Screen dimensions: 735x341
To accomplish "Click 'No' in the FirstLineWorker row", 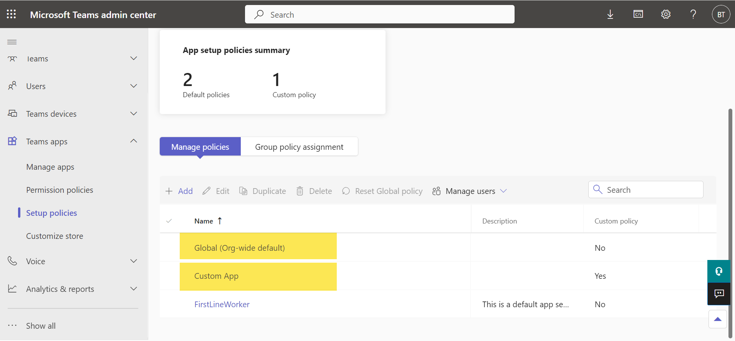I will [x=600, y=305].
